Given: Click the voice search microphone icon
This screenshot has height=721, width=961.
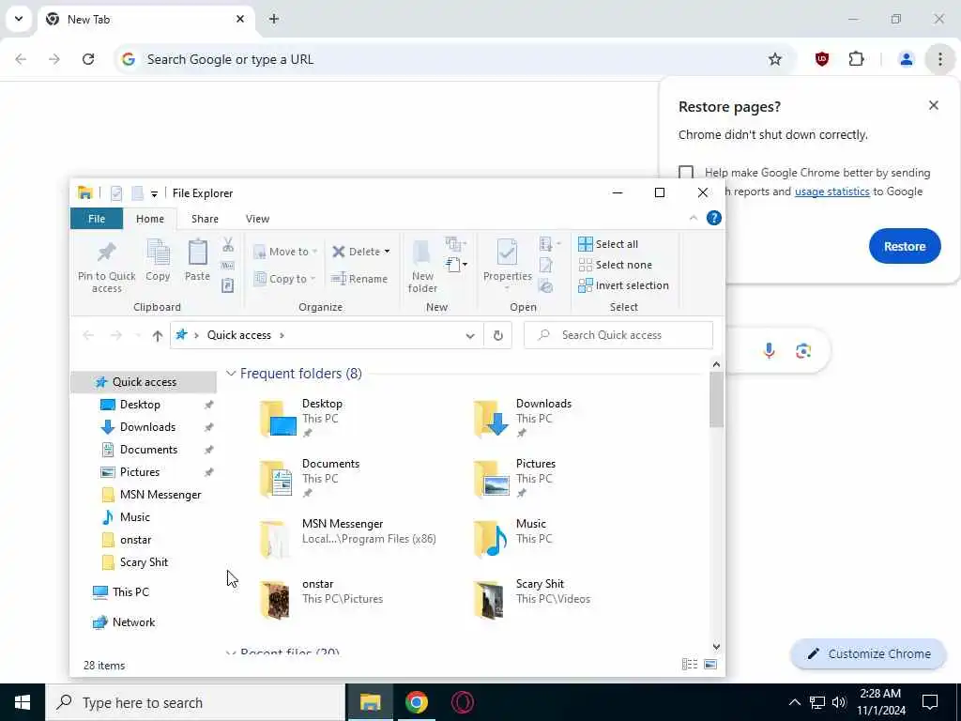Looking at the screenshot, I should 769,351.
